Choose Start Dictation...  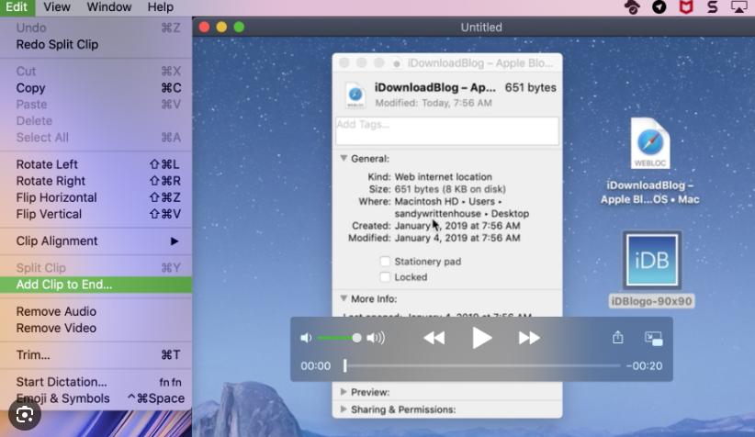96,382
